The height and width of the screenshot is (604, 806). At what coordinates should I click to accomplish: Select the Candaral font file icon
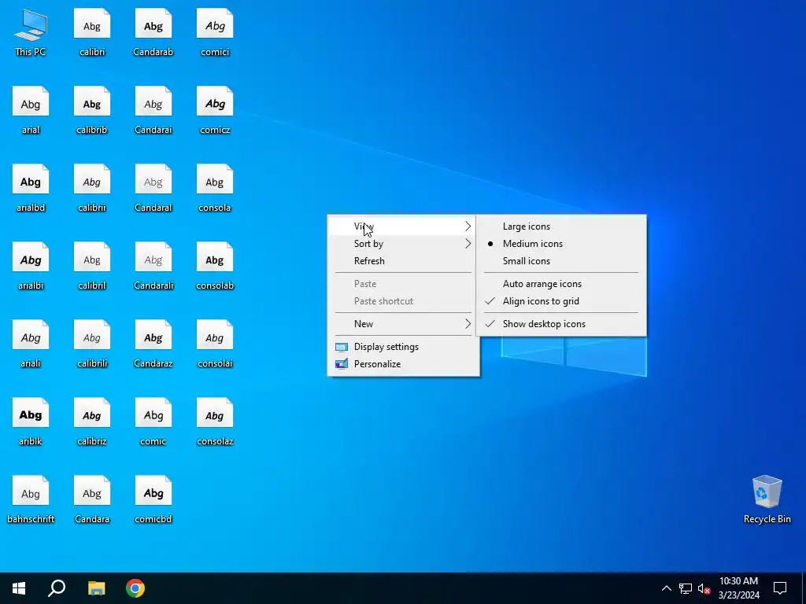coord(153,188)
